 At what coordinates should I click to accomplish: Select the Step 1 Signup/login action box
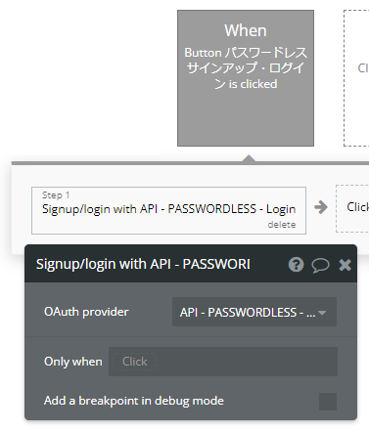click(168, 210)
